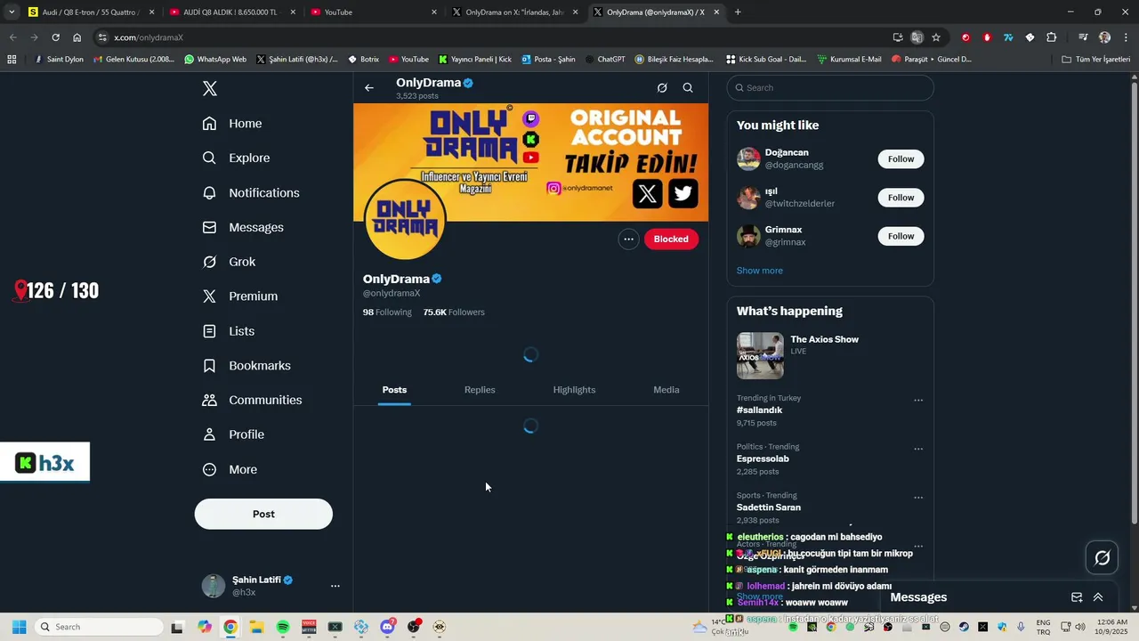Click the Grok icon on the profile header

pos(662,87)
